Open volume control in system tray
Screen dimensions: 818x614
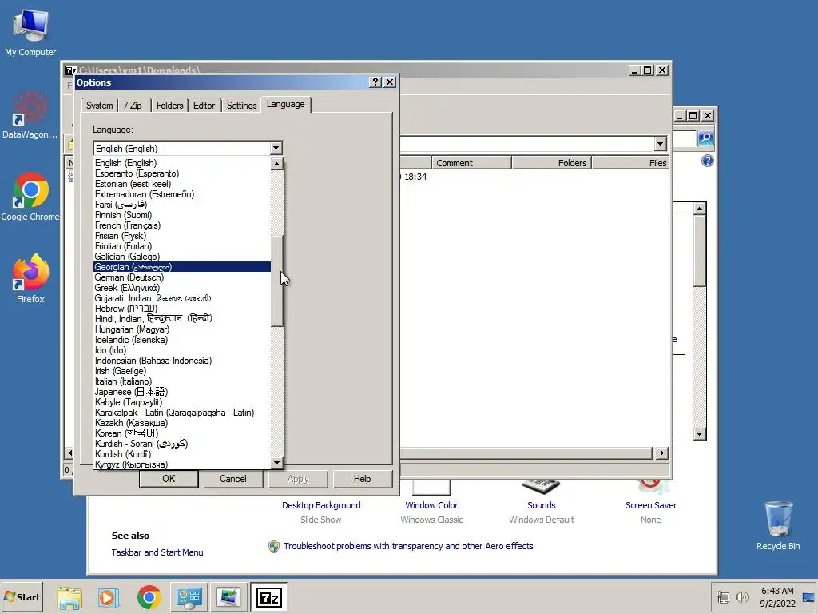[x=741, y=597]
